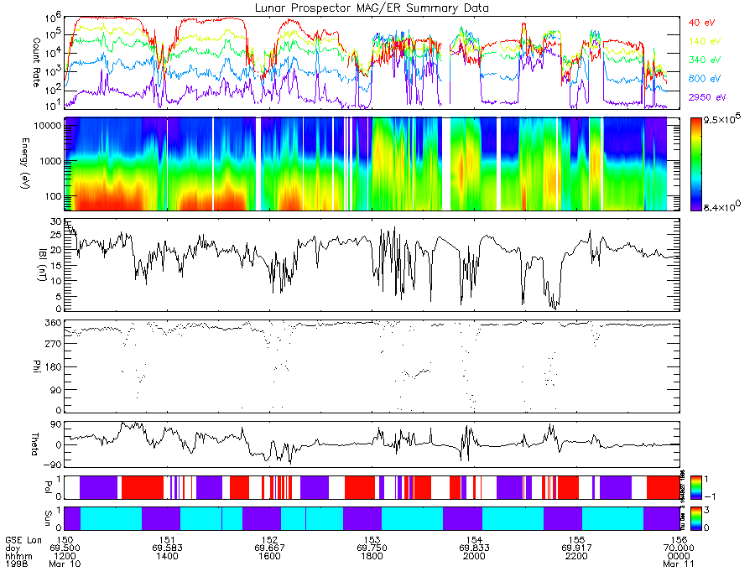Viewport: 755px width, 587px height.
Task: Select the red '40 eV' legend label
Action: click(702, 23)
